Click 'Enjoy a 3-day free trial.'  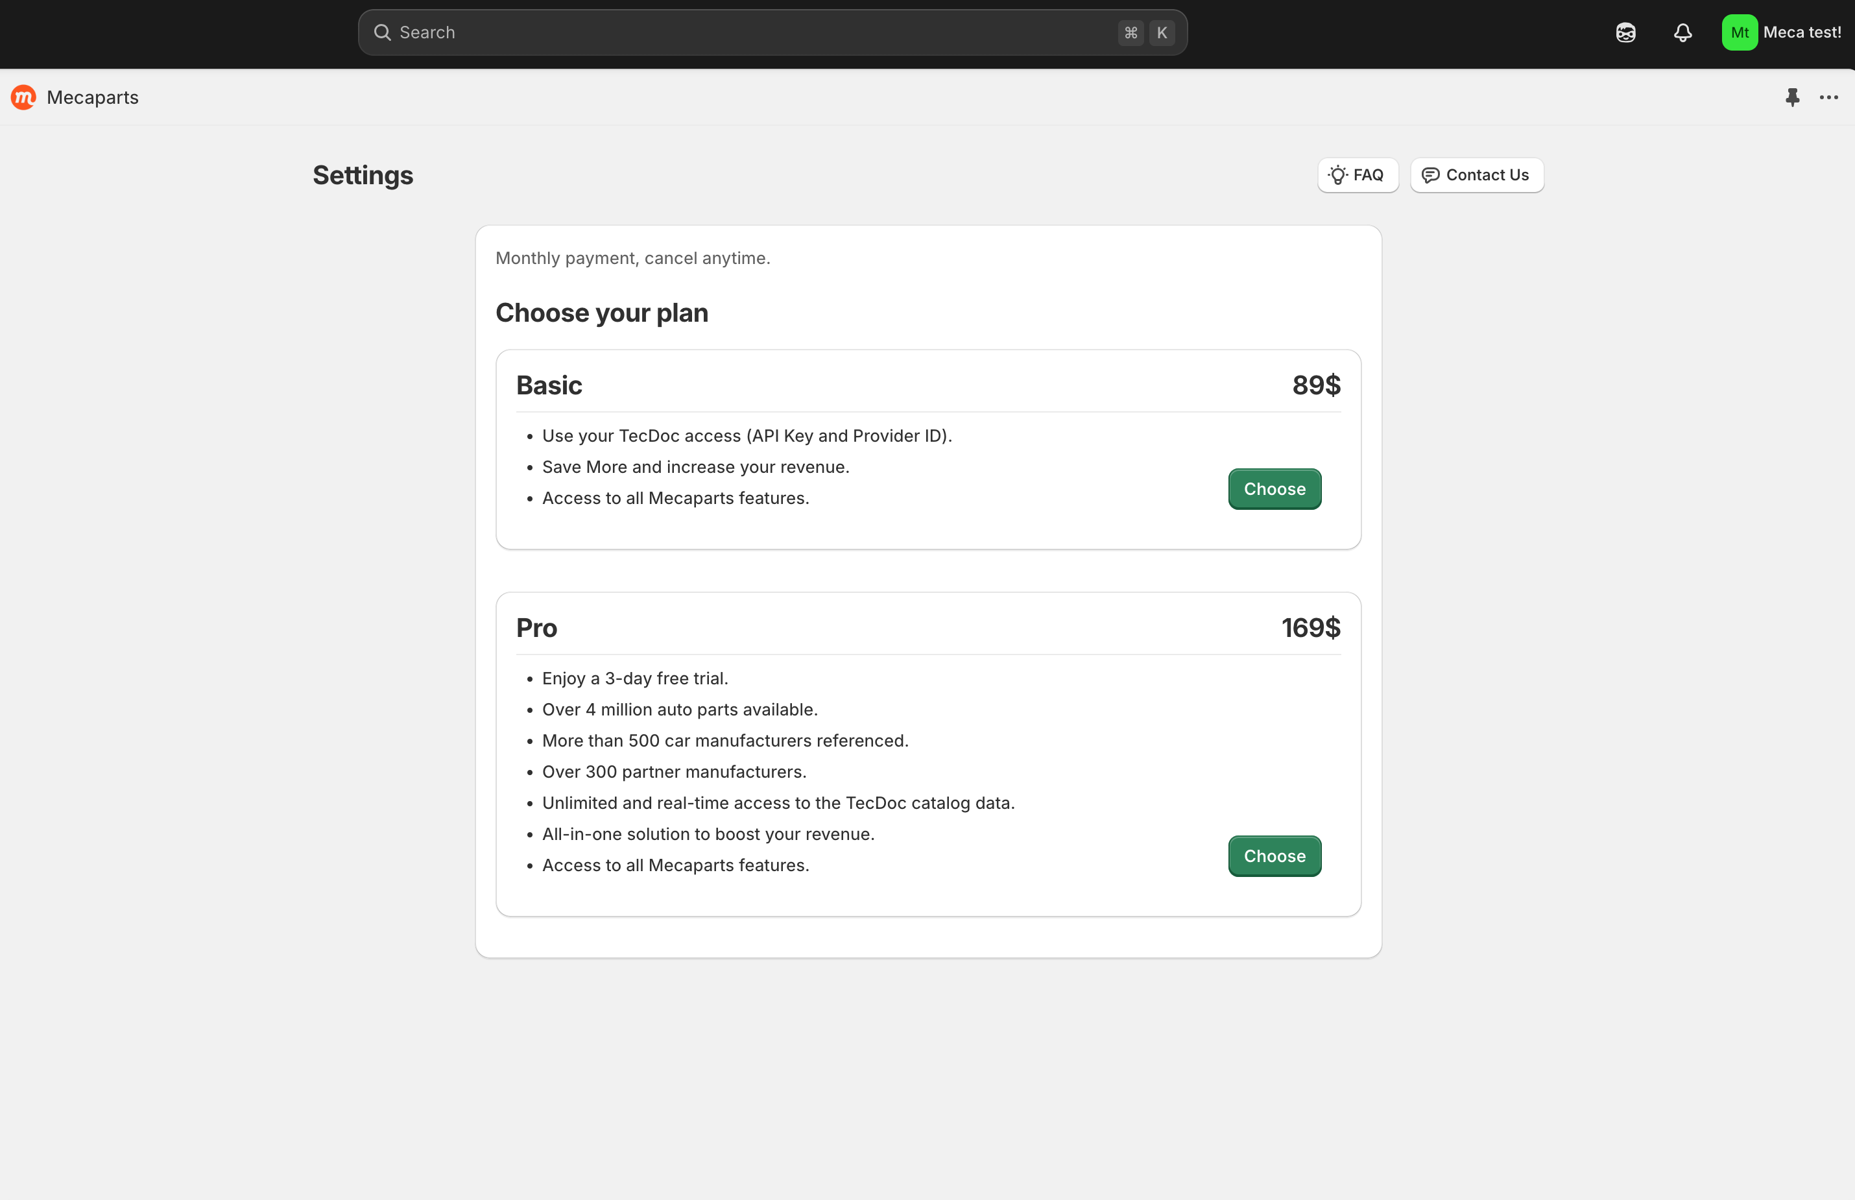click(x=635, y=678)
